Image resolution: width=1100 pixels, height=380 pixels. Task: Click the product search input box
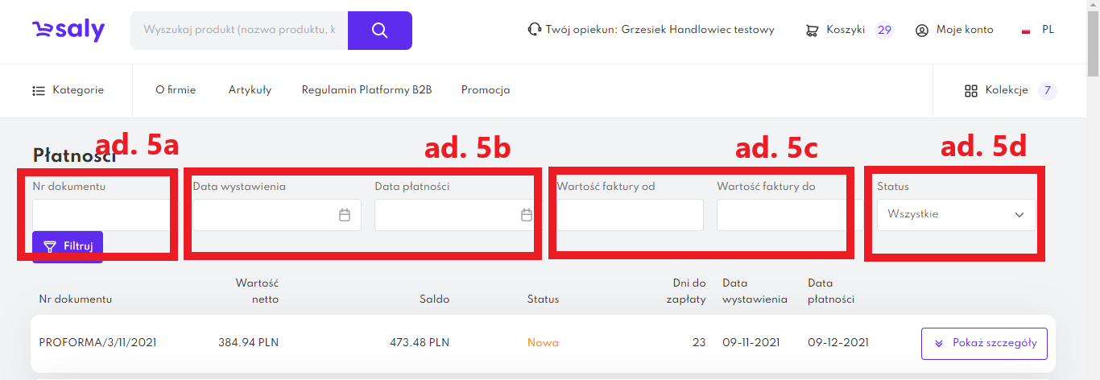click(239, 31)
